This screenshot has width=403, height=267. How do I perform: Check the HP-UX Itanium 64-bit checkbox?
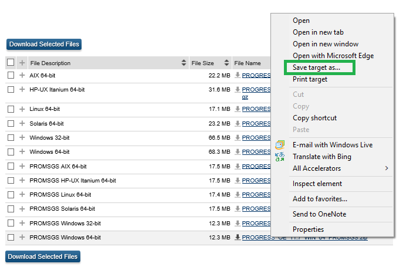tap(11, 90)
